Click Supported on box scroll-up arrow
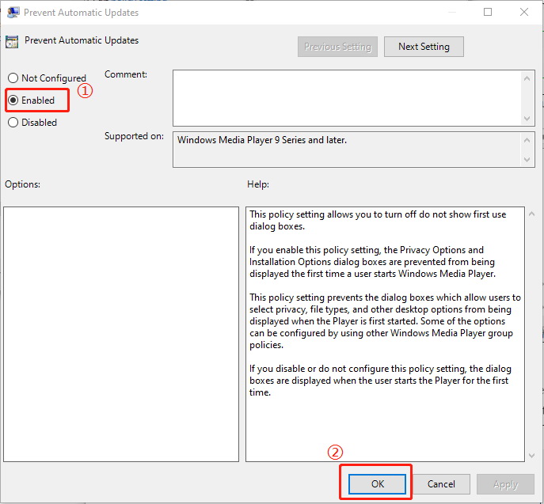The width and height of the screenshot is (544, 504). tap(527, 140)
